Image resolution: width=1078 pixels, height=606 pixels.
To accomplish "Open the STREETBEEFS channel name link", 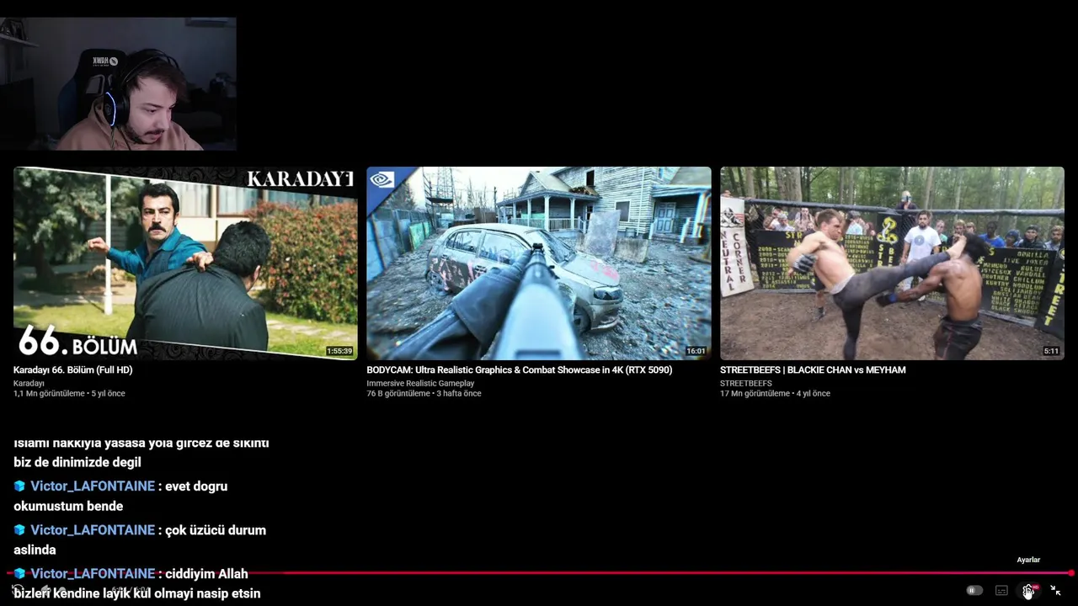I will [x=746, y=384].
